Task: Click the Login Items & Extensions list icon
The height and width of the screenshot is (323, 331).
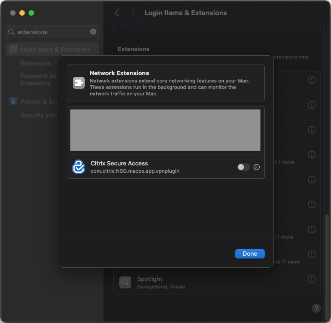Action: [x=13, y=49]
